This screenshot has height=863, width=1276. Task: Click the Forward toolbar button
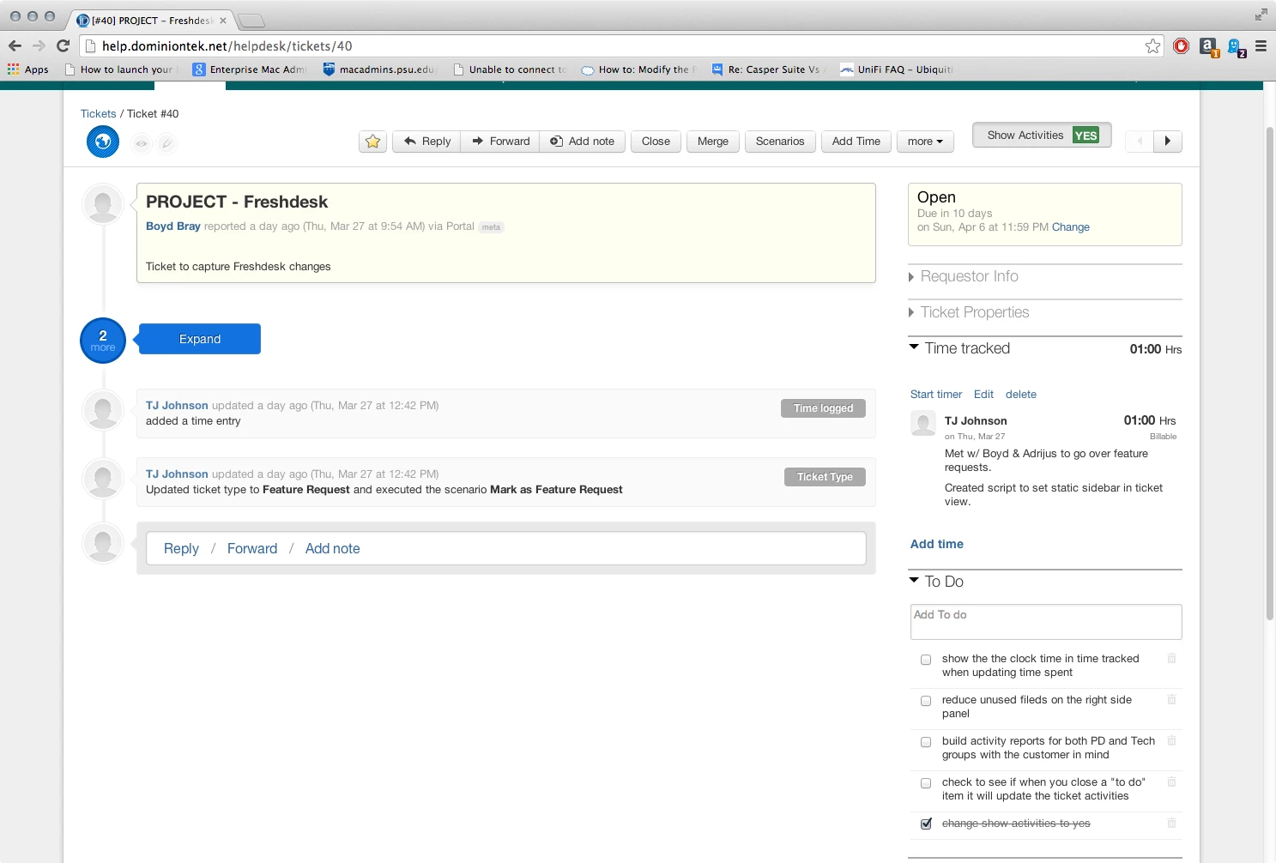pyautogui.click(x=500, y=142)
